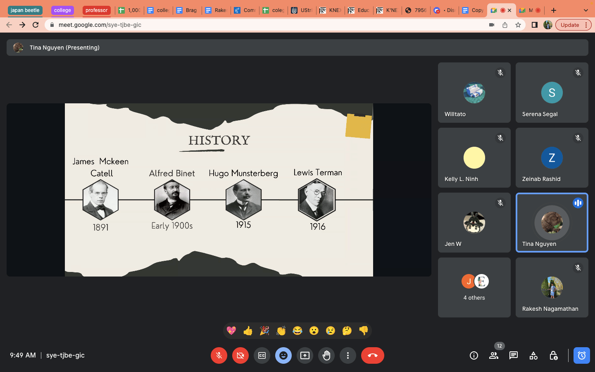
Task: Show the participants list
Action: pos(494,355)
